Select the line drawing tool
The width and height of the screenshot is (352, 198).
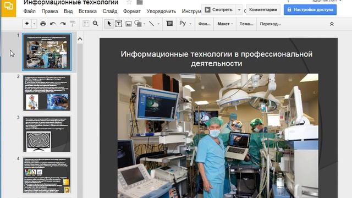point(152,24)
